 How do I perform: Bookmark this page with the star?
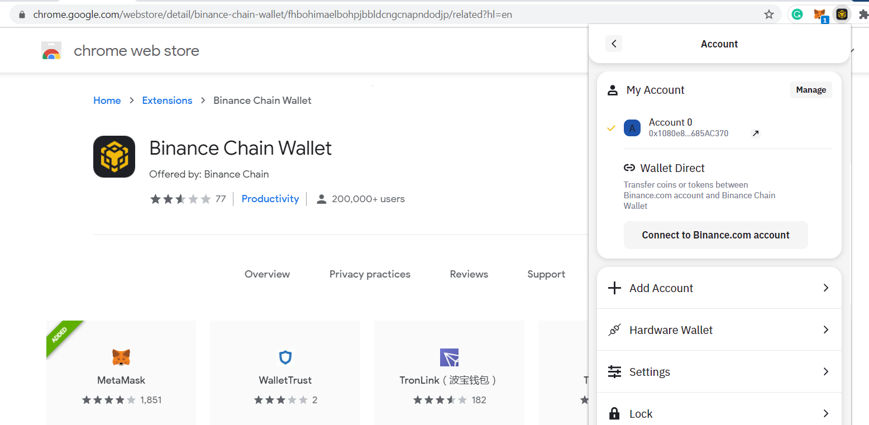click(769, 15)
